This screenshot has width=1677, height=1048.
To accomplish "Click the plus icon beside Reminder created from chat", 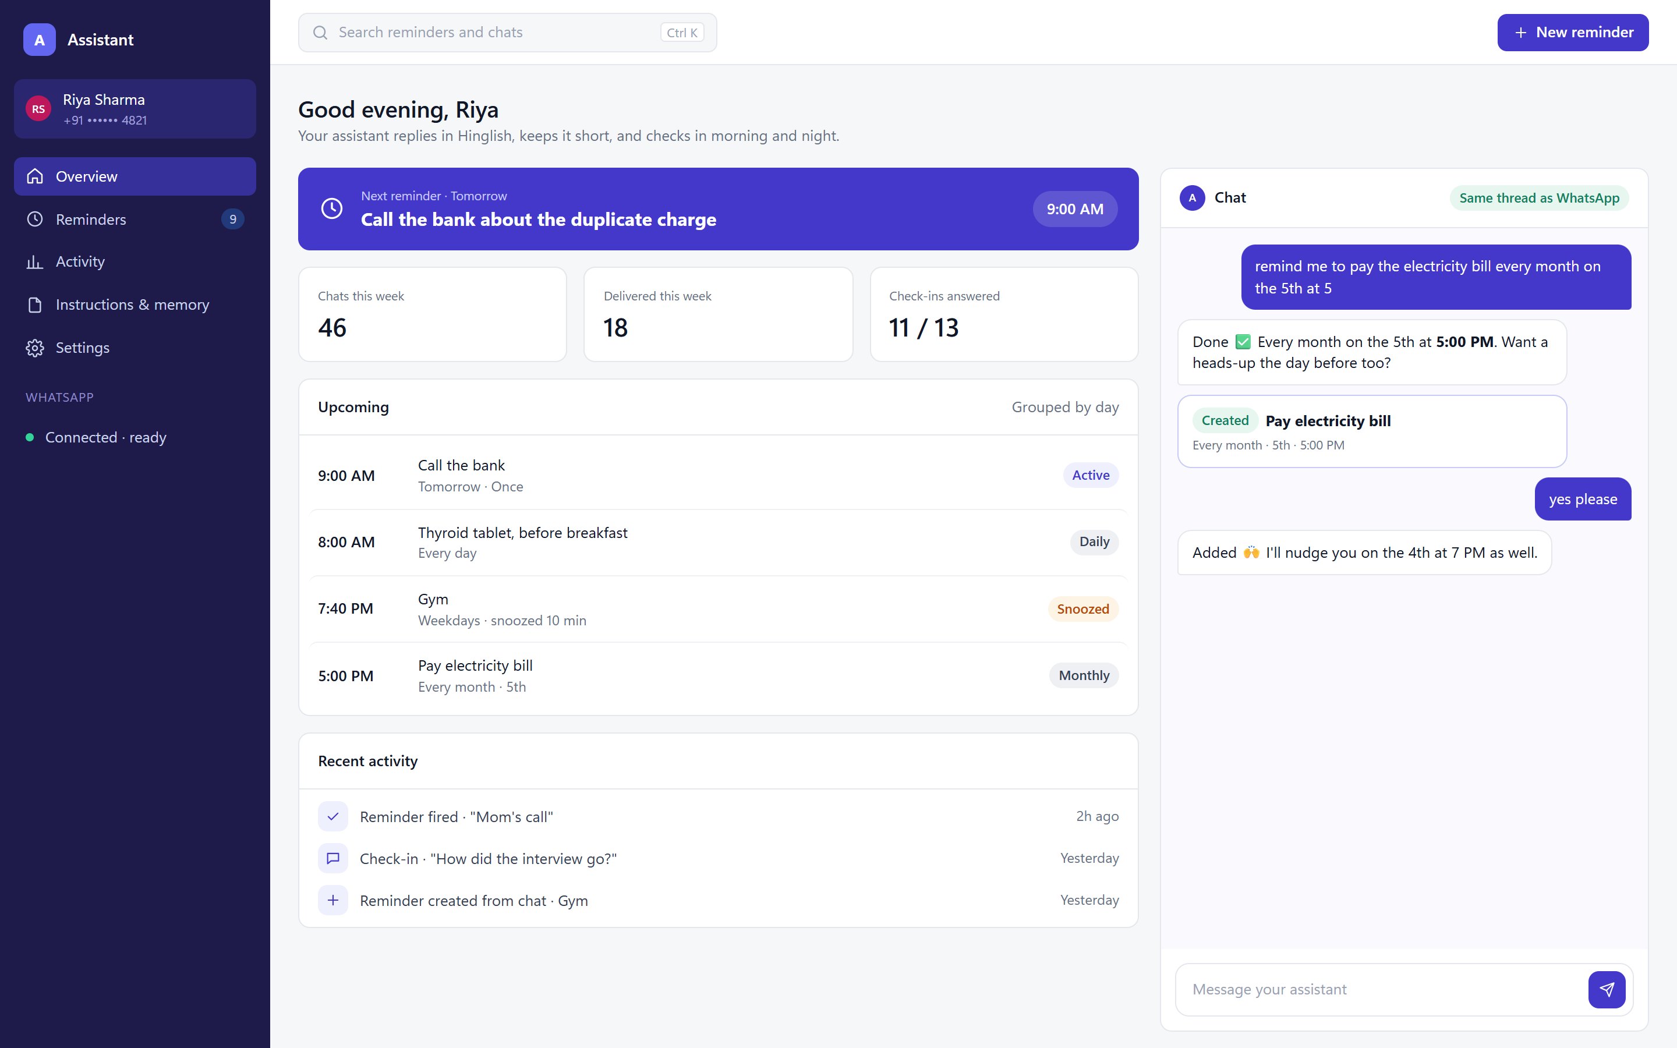I will [x=332, y=900].
